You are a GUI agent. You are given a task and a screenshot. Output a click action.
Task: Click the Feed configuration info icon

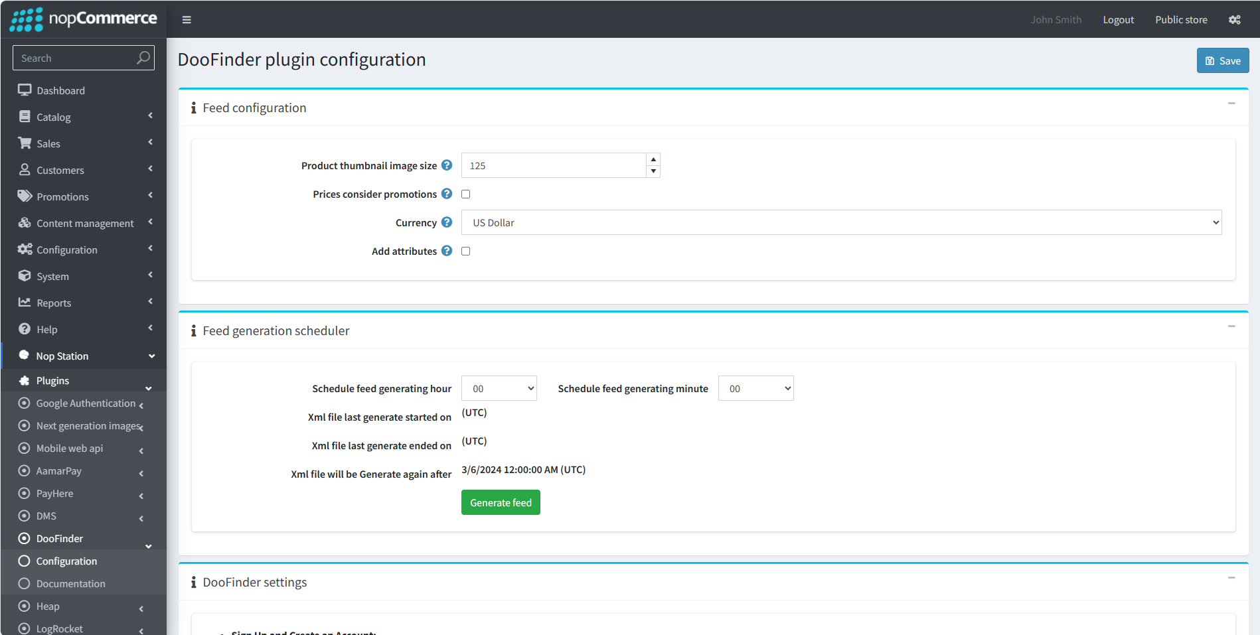click(193, 107)
